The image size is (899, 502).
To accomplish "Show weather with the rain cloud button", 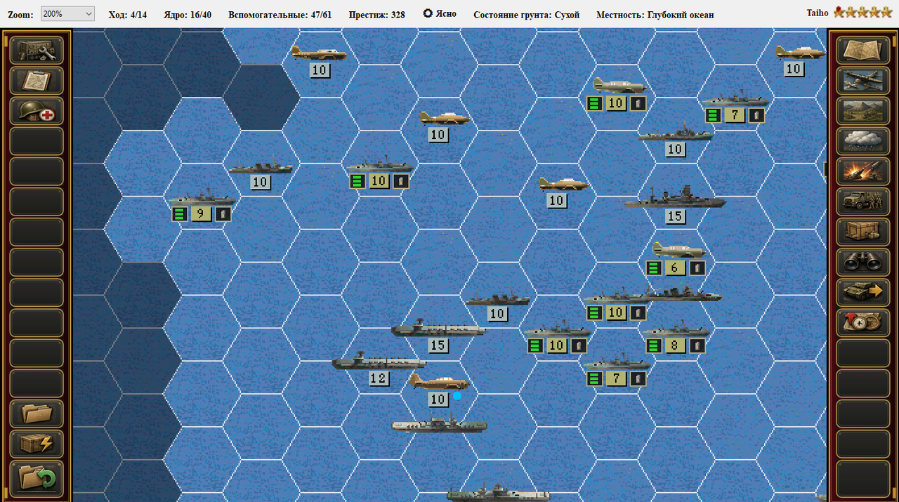I will coord(862,141).
